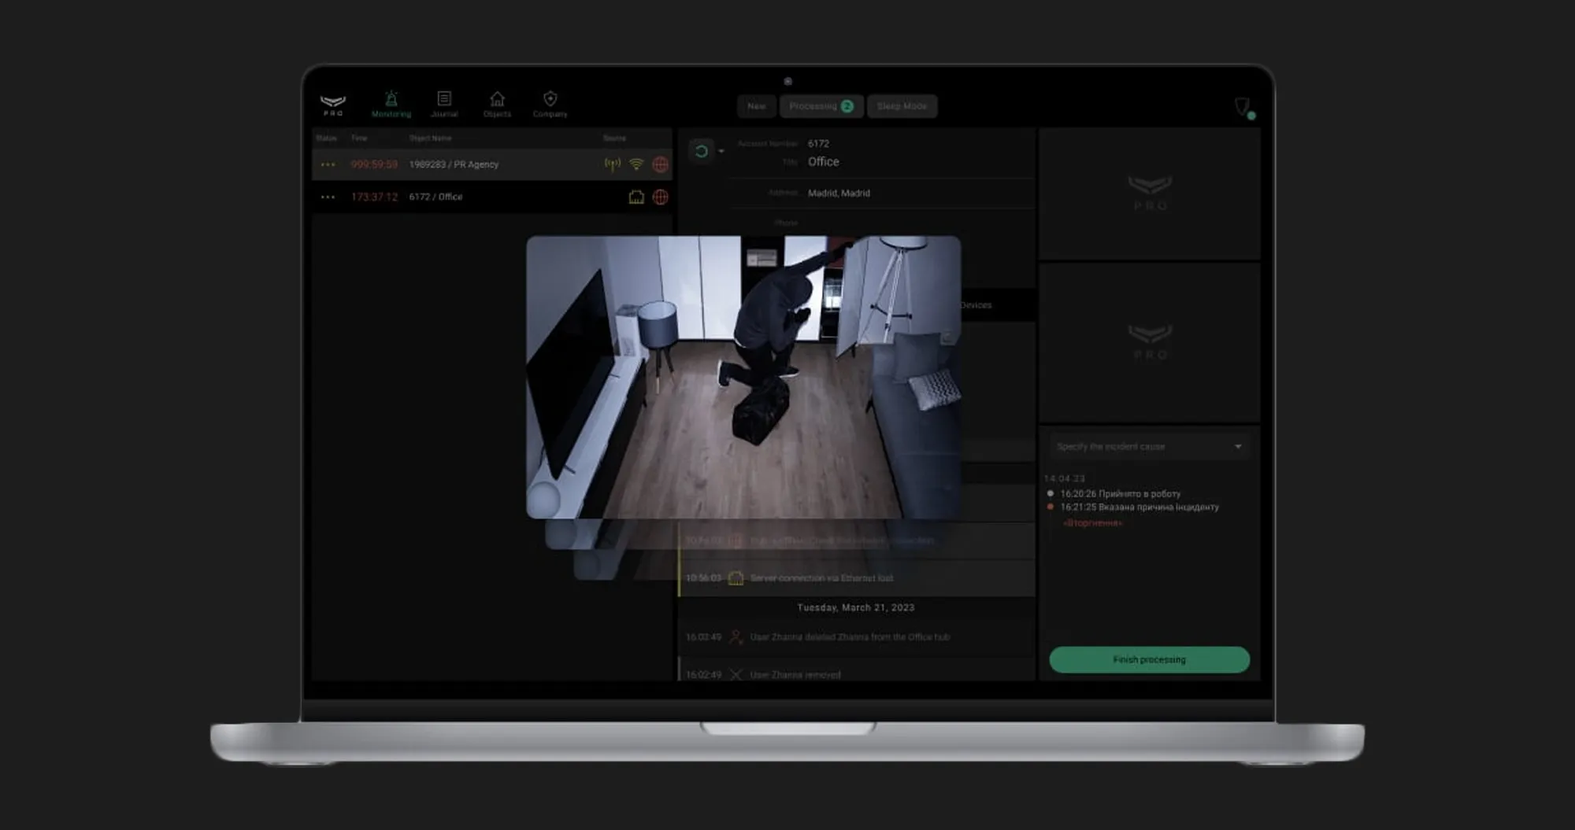Click the shield status icon at top right
The height and width of the screenshot is (830, 1575).
(x=1243, y=107)
